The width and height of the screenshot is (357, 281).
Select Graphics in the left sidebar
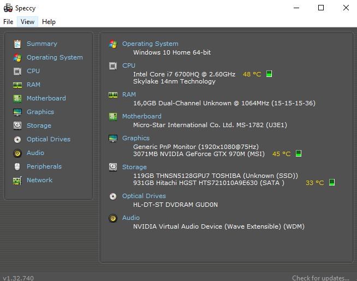(40, 112)
